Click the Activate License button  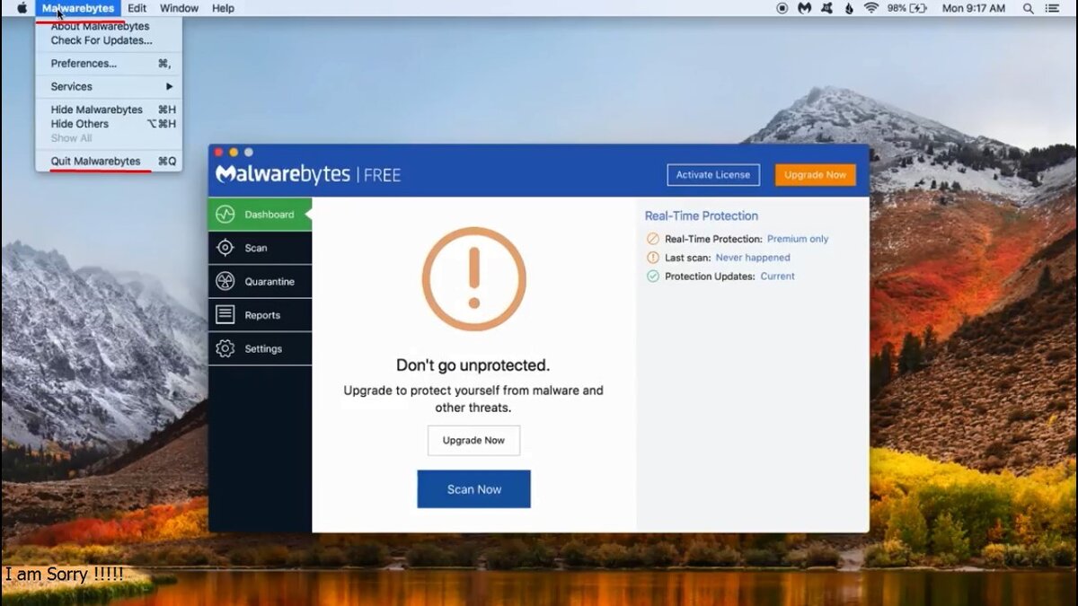[x=713, y=175]
